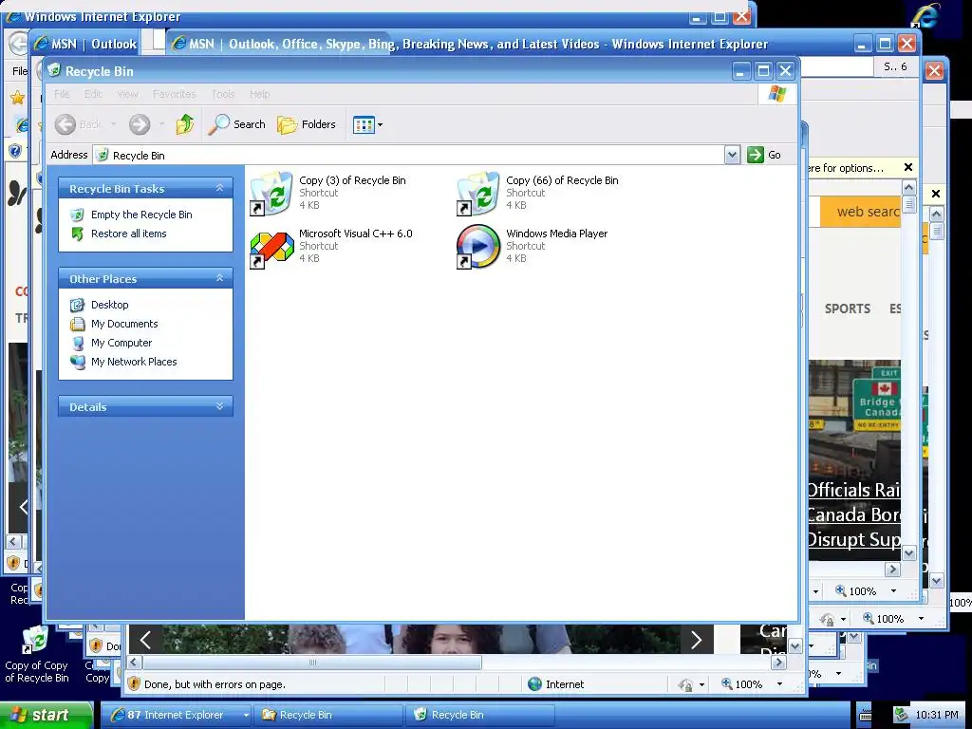Click the error warning shield icon in status bar
The image size is (972, 729).
click(133, 684)
